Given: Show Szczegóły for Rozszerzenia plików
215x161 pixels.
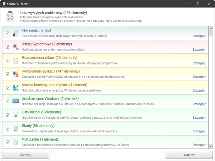Looking at the screenshot, I should (199, 63).
